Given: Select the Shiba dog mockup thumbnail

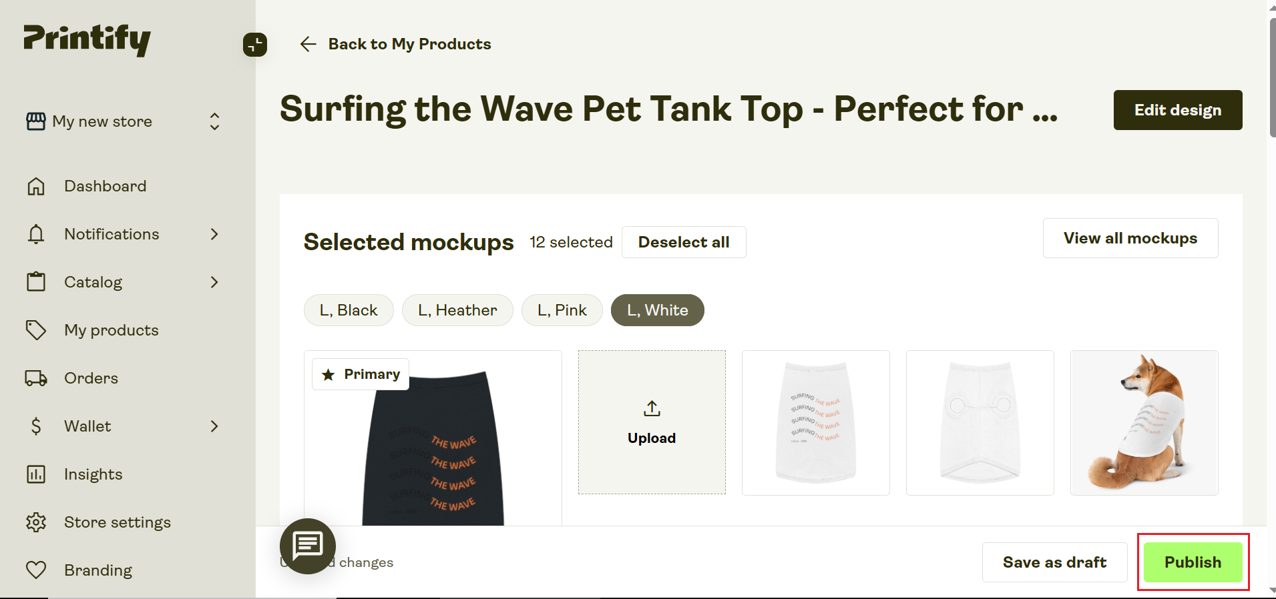Looking at the screenshot, I should tap(1144, 423).
